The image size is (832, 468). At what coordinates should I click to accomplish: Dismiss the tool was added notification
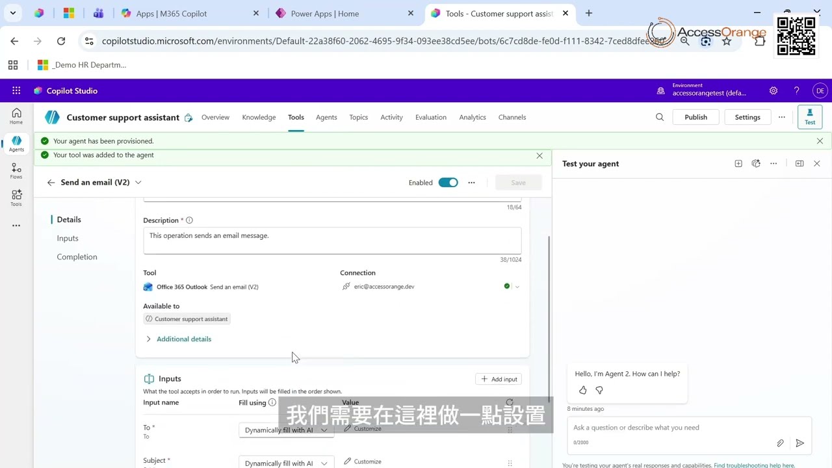tap(539, 156)
